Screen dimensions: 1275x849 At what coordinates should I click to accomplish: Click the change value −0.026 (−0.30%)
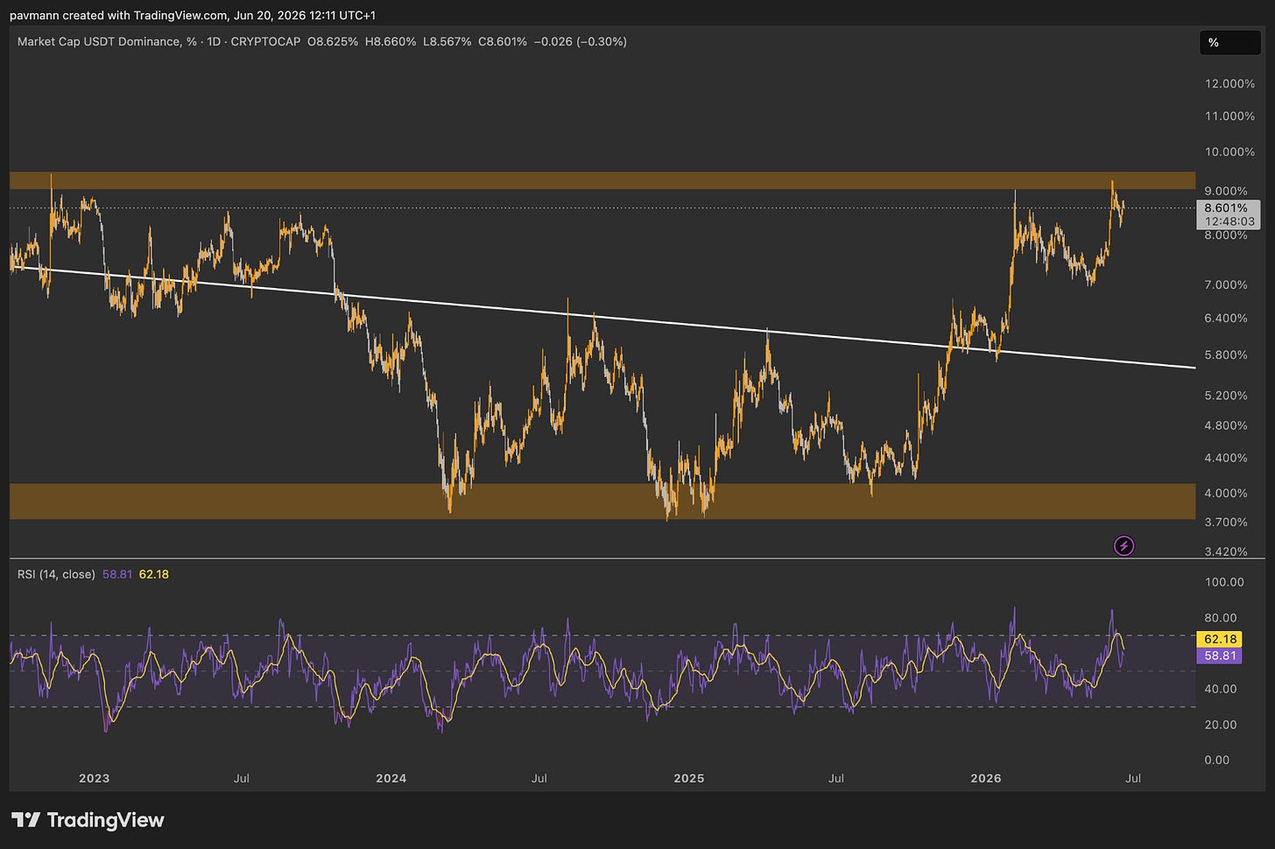581,42
